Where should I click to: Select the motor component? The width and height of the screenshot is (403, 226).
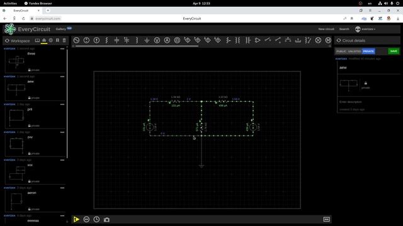click(328, 40)
